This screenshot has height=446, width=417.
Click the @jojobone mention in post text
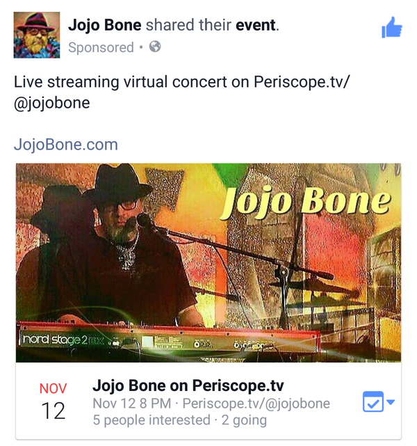point(51,103)
